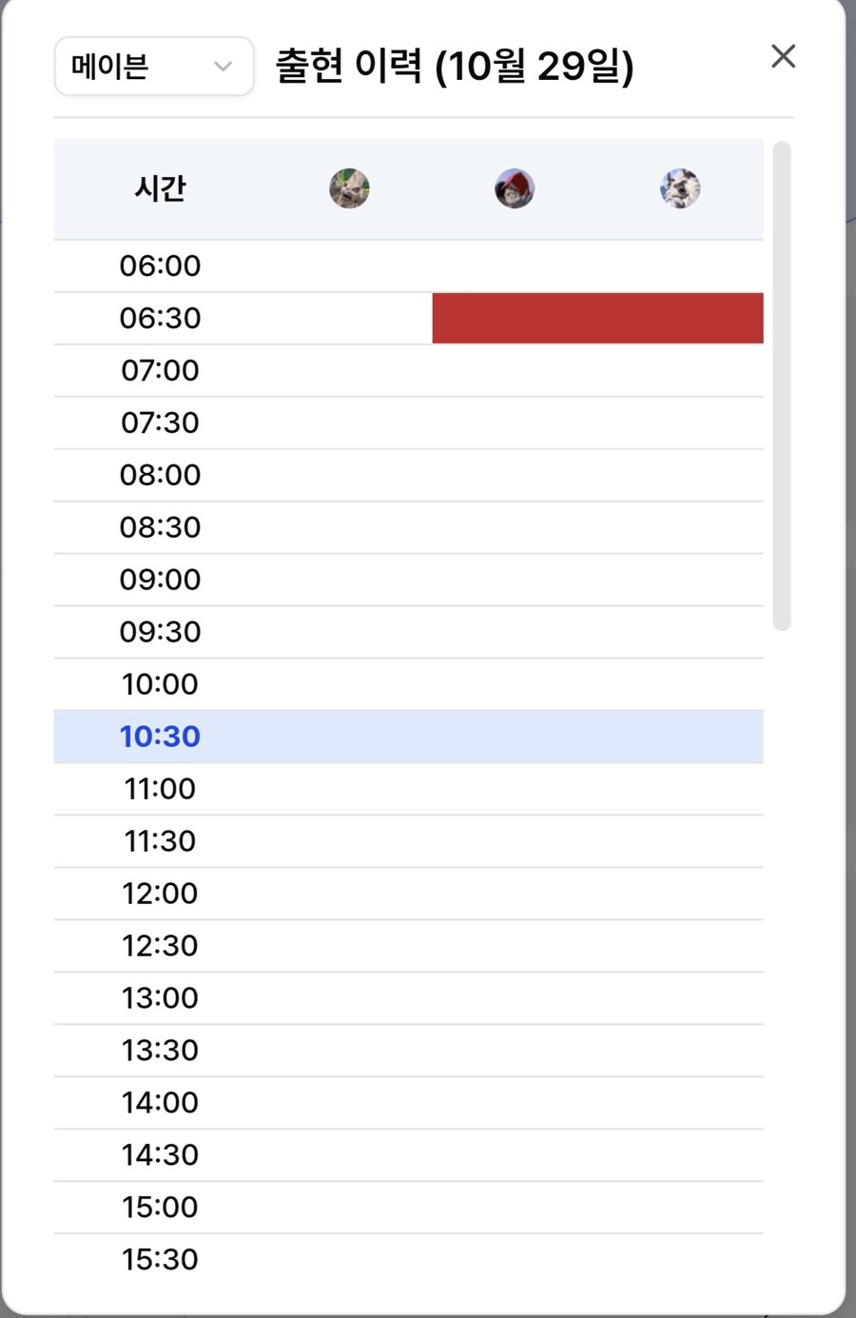Click the 09:30 time label
Screen dimensions: 856x1318
(160, 632)
